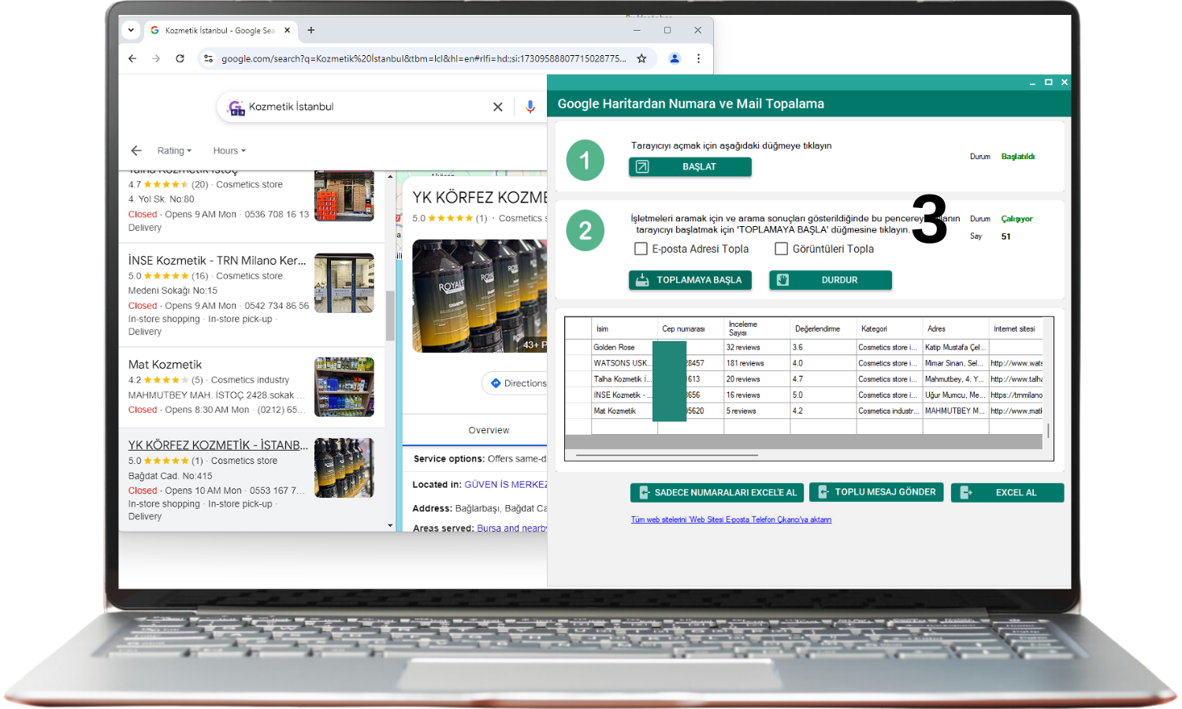Open the Rating filter dropdown

[174, 150]
